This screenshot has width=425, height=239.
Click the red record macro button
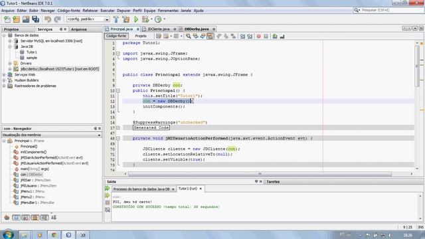click(x=258, y=37)
